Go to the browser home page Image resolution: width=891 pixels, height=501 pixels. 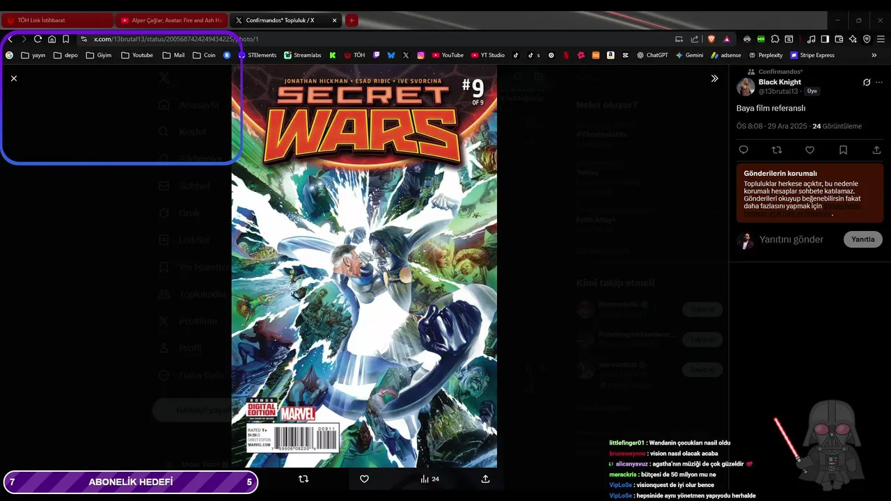tap(52, 39)
